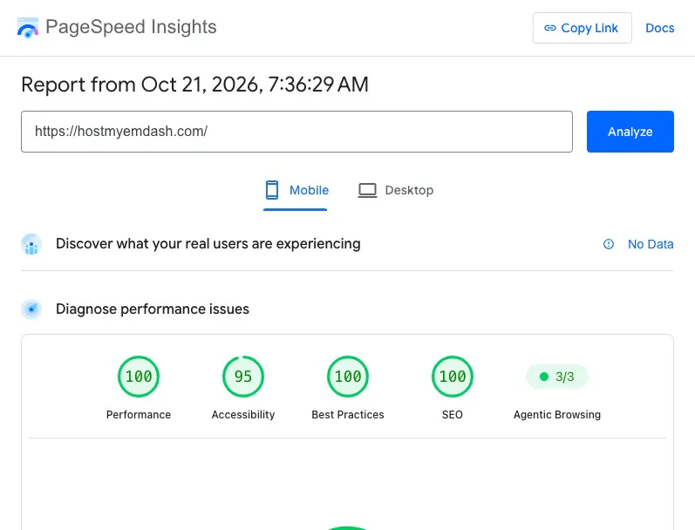The height and width of the screenshot is (530, 695).
Task: Open the PageSpeed Insights title link
Action: point(131,27)
